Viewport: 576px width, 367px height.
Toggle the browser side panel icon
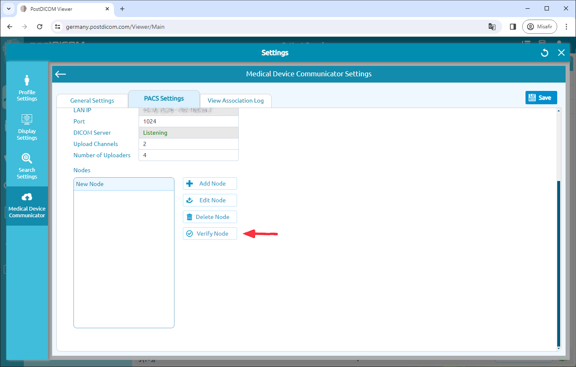pyautogui.click(x=513, y=26)
